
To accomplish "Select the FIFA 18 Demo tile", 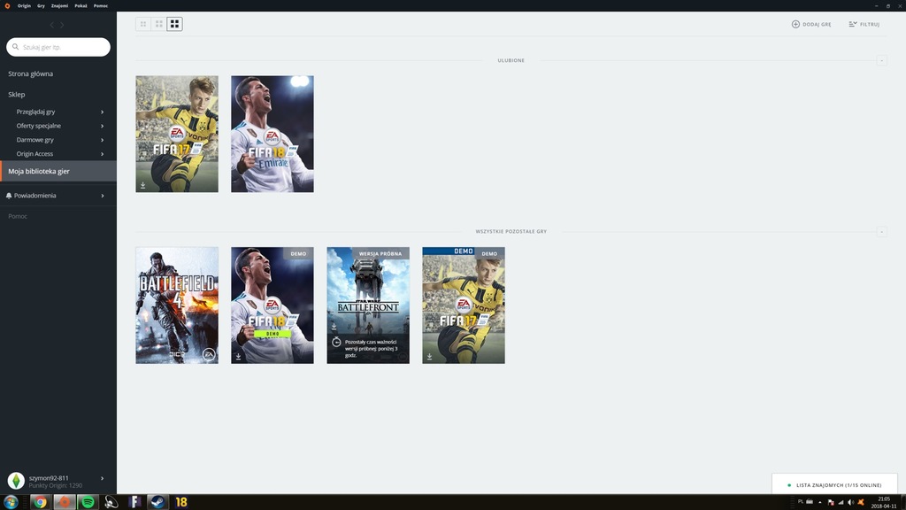I will (x=273, y=305).
